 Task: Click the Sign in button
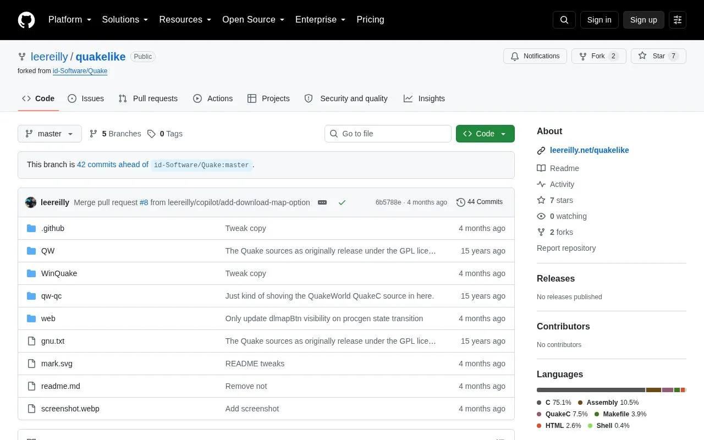pyautogui.click(x=599, y=20)
